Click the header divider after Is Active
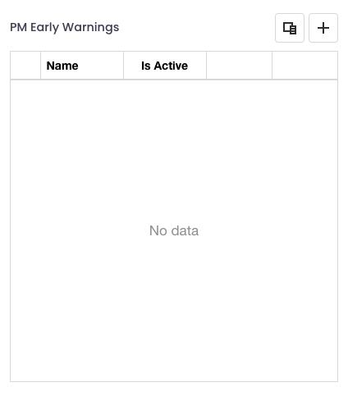The width and height of the screenshot is (348, 396). click(207, 66)
